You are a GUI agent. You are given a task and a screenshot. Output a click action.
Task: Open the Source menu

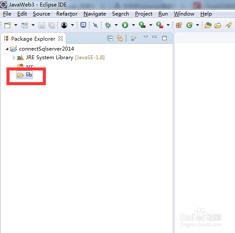(42, 14)
